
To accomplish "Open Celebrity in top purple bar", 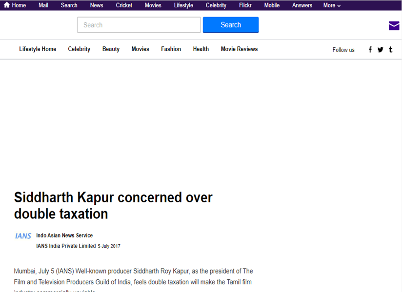I will [x=216, y=5].
